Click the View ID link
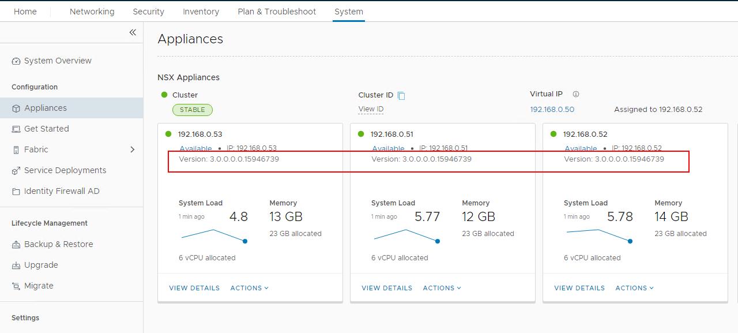 pos(371,109)
